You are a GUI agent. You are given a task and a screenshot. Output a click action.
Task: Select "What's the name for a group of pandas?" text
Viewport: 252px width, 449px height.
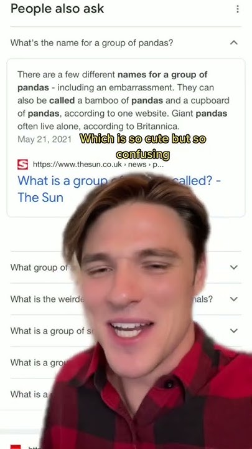click(x=91, y=43)
